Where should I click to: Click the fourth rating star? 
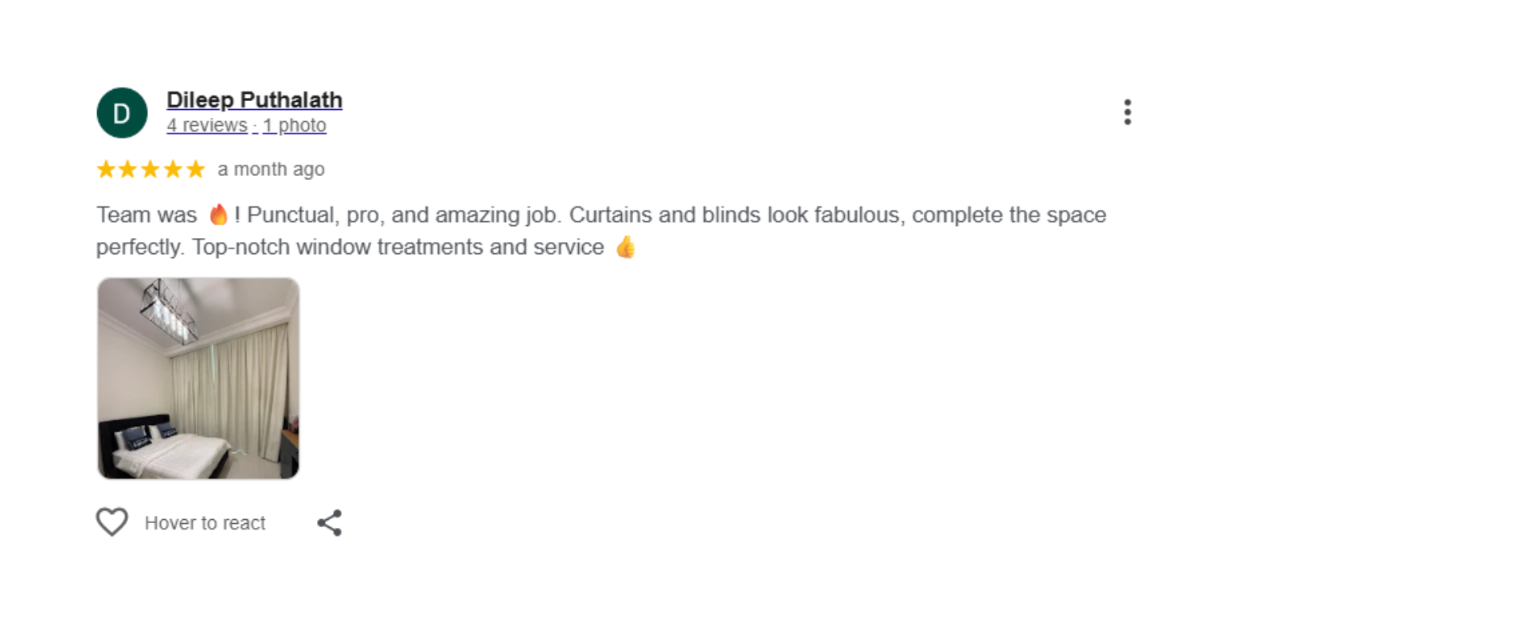tap(174, 169)
